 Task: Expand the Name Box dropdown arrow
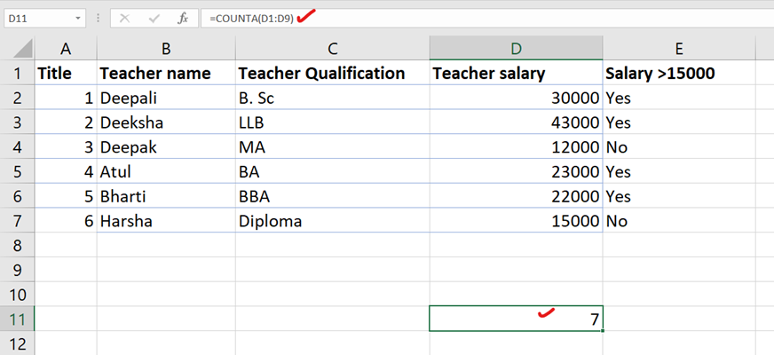79,18
